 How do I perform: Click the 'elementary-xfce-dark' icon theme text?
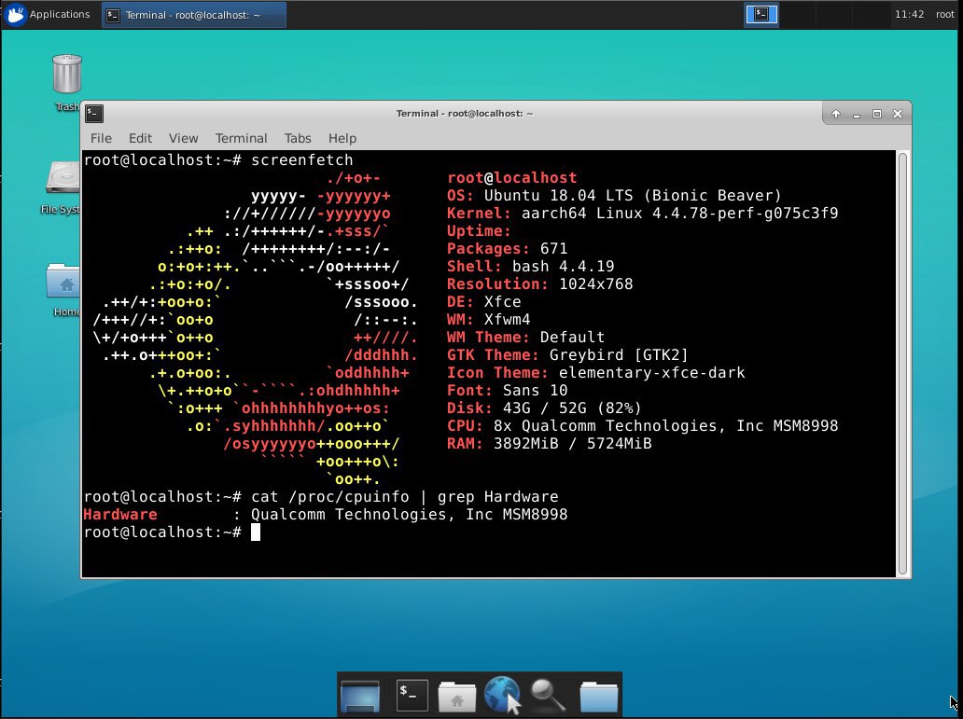(651, 373)
